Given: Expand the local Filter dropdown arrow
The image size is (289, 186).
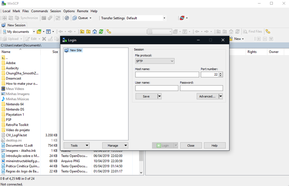Looking at the screenshot, I should 53,32.
